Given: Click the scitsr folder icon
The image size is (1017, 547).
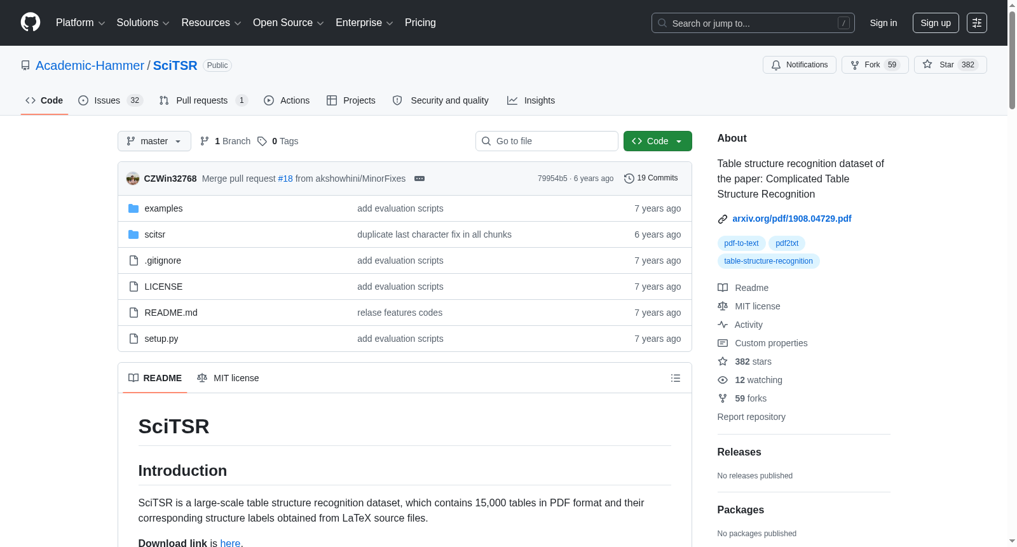Looking at the screenshot, I should (x=133, y=234).
